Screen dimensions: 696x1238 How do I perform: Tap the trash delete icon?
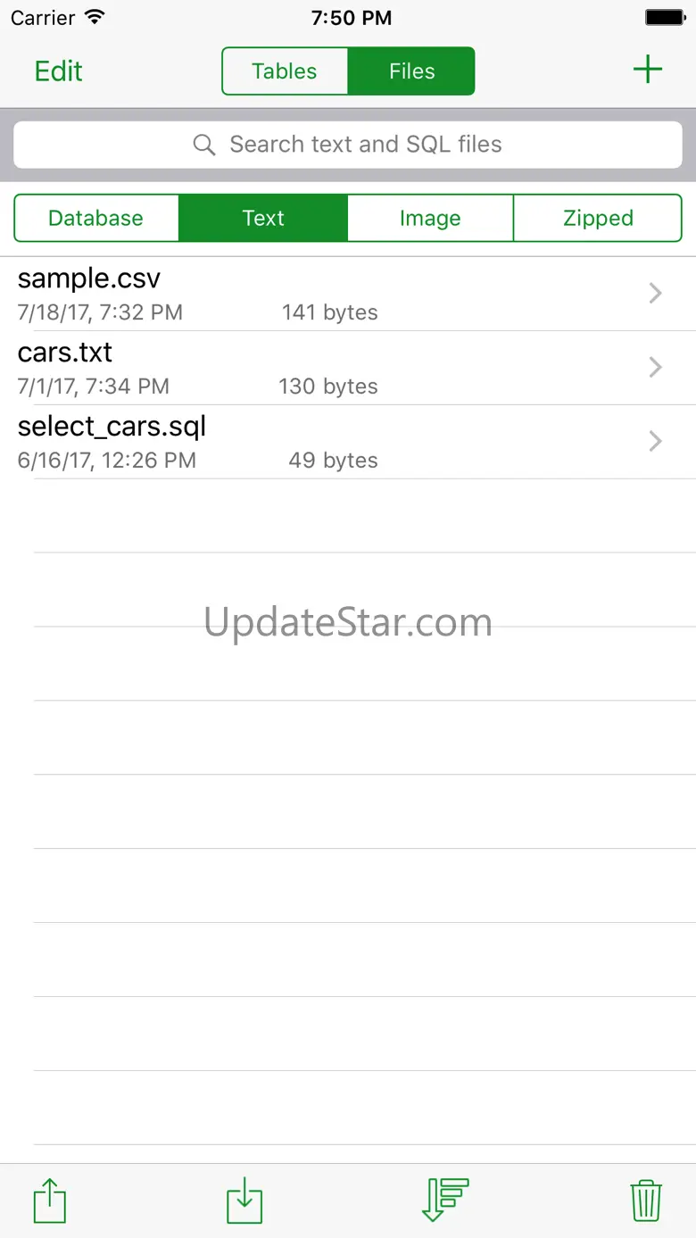click(x=645, y=1201)
